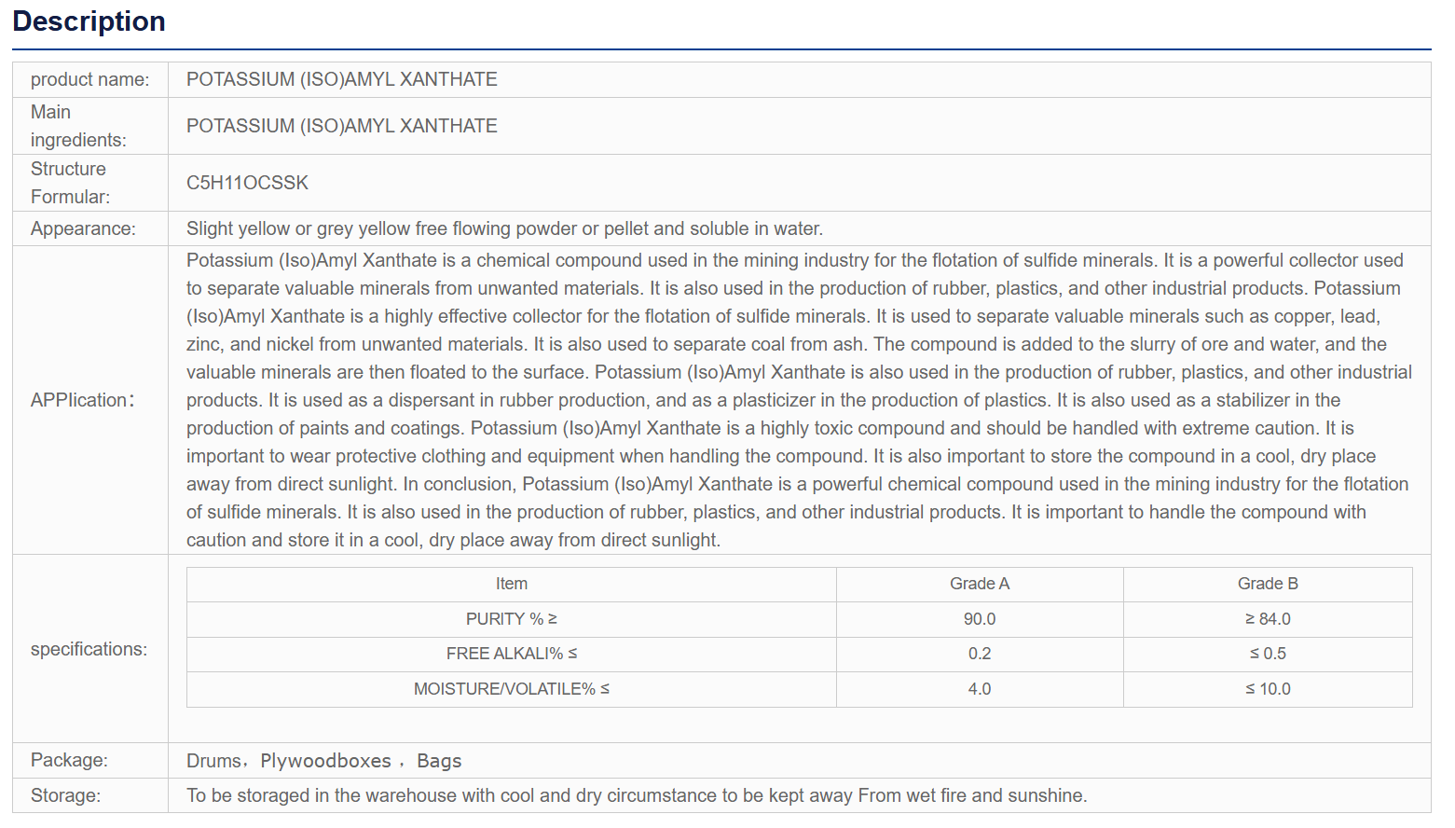
Task: Select the product name label cell
Action: (90, 79)
